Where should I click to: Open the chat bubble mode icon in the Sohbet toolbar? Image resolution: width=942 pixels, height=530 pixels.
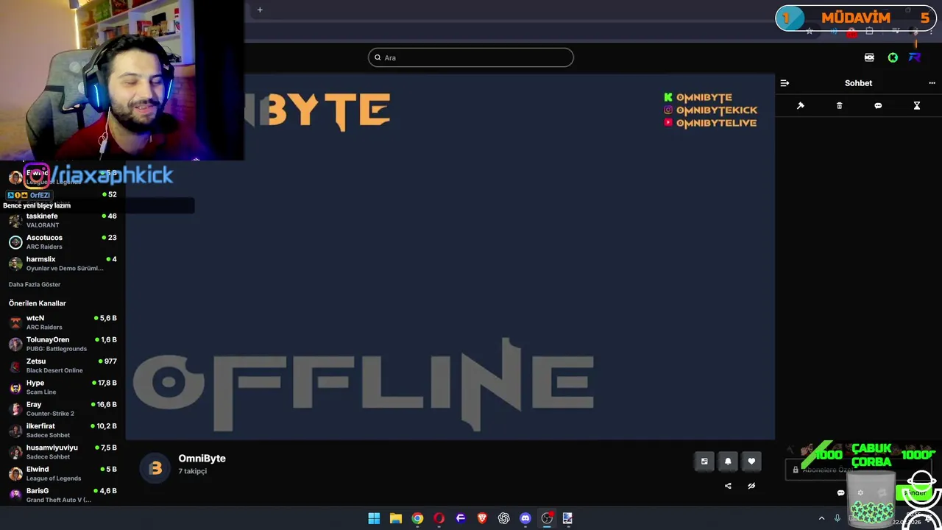(x=878, y=106)
